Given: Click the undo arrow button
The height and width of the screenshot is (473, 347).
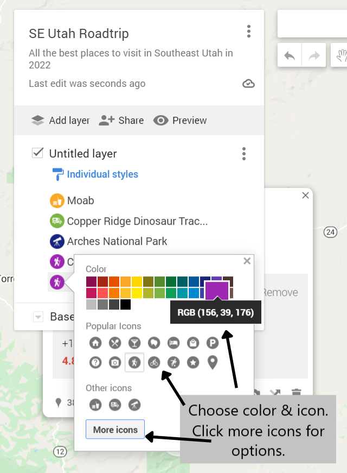Looking at the screenshot, I should pos(290,55).
